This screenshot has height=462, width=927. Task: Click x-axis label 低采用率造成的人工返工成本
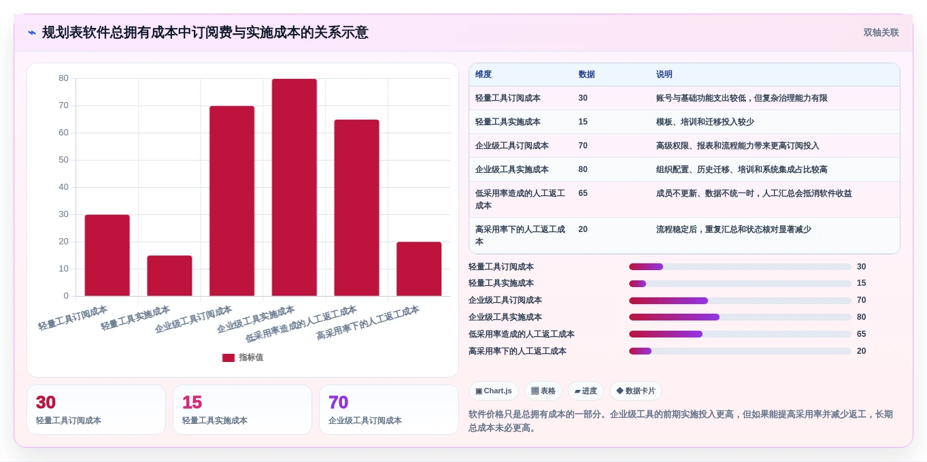301,324
